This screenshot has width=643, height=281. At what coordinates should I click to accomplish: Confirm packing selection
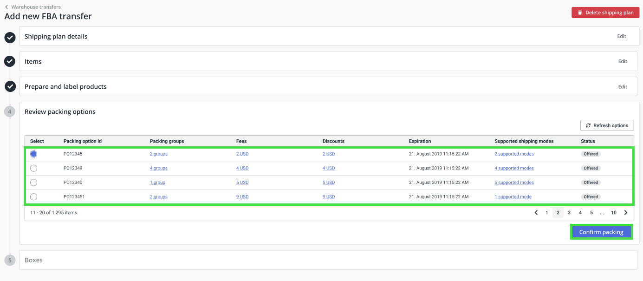(x=601, y=232)
